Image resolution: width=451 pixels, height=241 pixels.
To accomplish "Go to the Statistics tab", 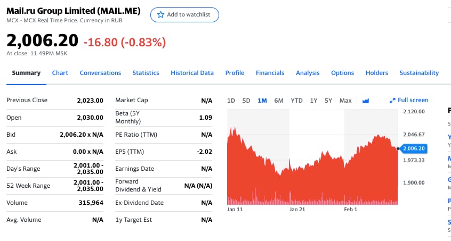I will point(146,73).
